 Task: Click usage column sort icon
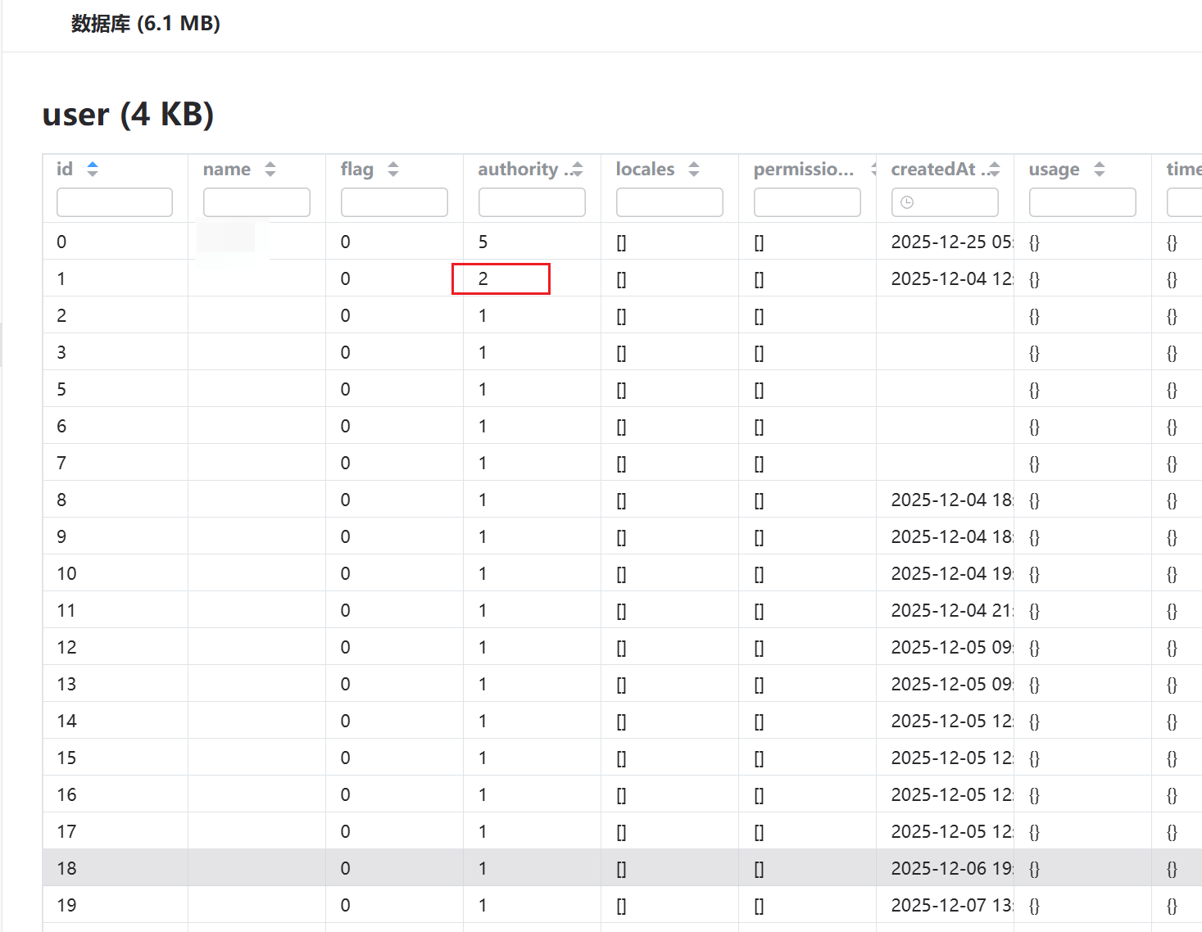[x=1100, y=170]
